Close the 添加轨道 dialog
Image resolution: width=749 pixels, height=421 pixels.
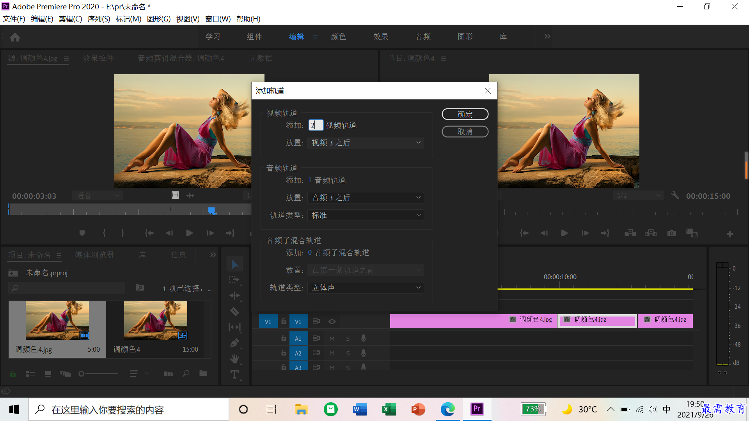(x=488, y=91)
